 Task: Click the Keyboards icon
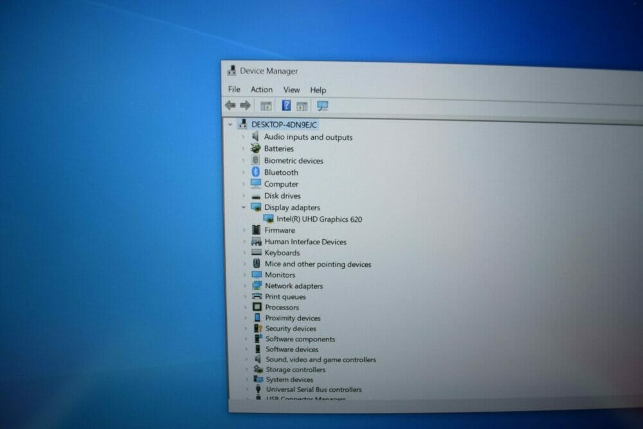pyautogui.click(x=257, y=252)
